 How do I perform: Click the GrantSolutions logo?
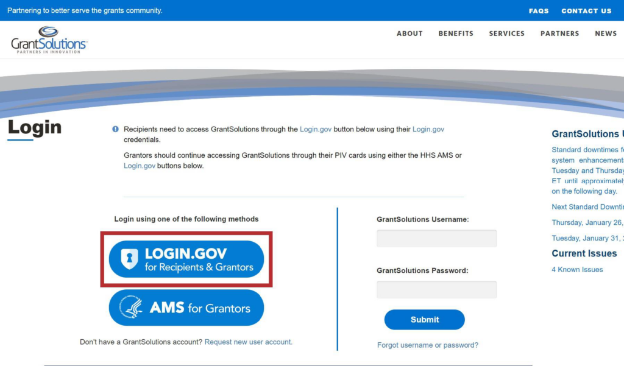48,38
